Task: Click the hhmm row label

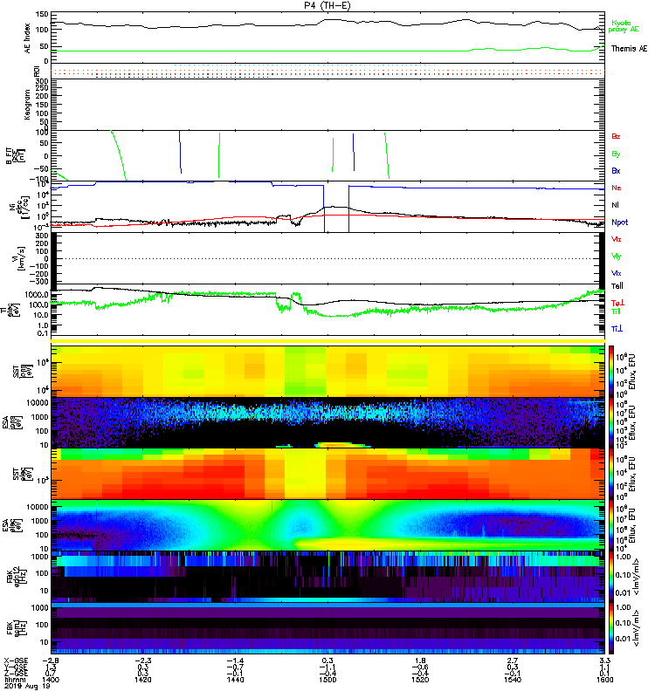Action: [x=13, y=681]
